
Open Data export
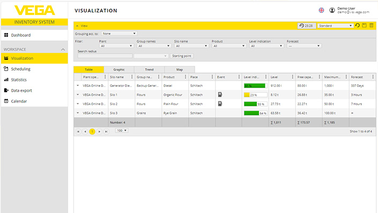34,91
